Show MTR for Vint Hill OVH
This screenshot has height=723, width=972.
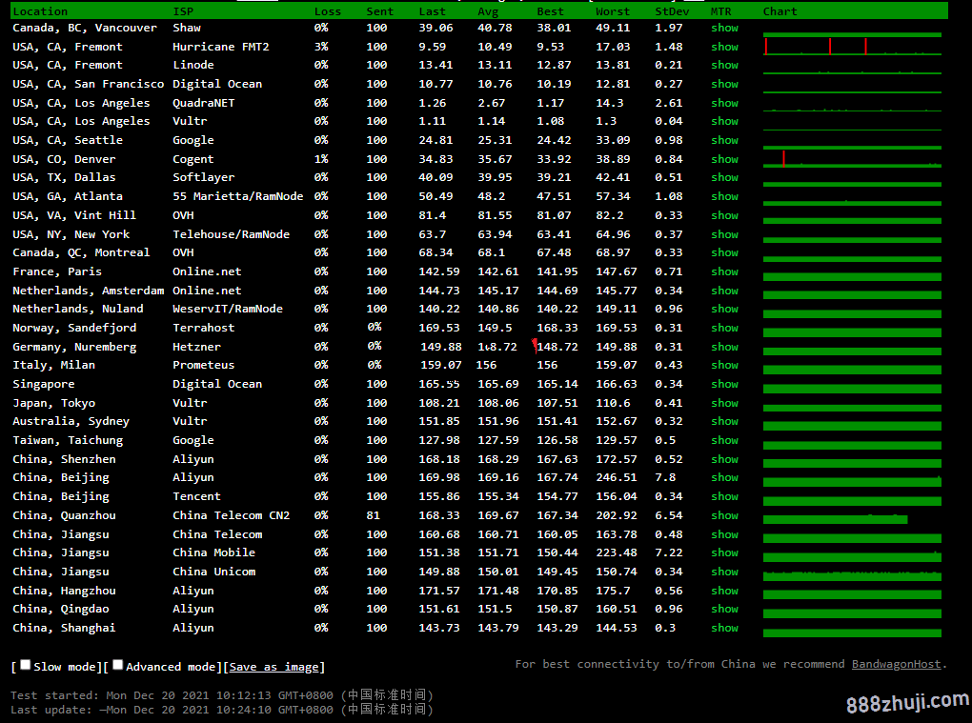click(724, 215)
